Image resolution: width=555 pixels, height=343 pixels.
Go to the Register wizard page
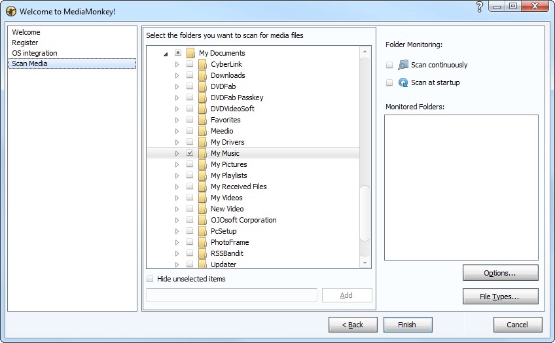pos(25,43)
